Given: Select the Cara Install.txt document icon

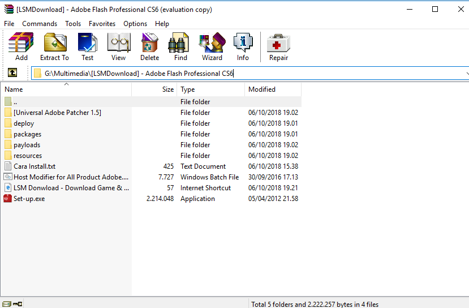Looking at the screenshot, I should [x=8, y=166].
